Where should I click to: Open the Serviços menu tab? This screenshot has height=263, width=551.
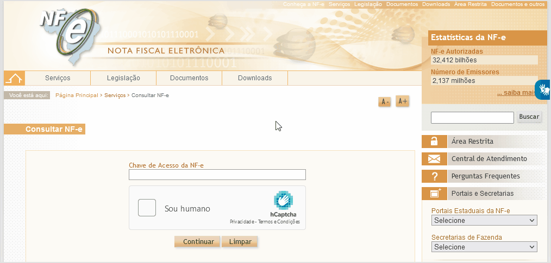pos(58,78)
